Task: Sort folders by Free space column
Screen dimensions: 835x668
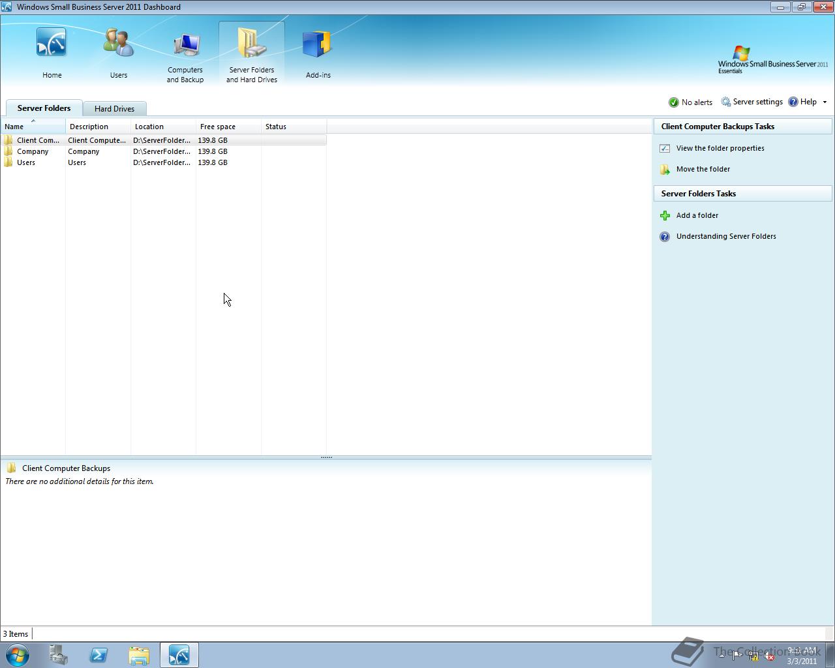Action: coord(229,127)
